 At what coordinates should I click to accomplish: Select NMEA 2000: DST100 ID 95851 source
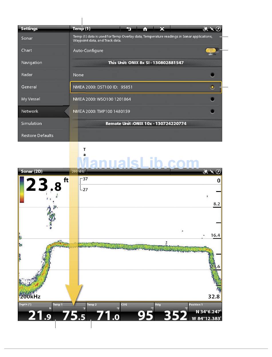[x=146, y=87]
